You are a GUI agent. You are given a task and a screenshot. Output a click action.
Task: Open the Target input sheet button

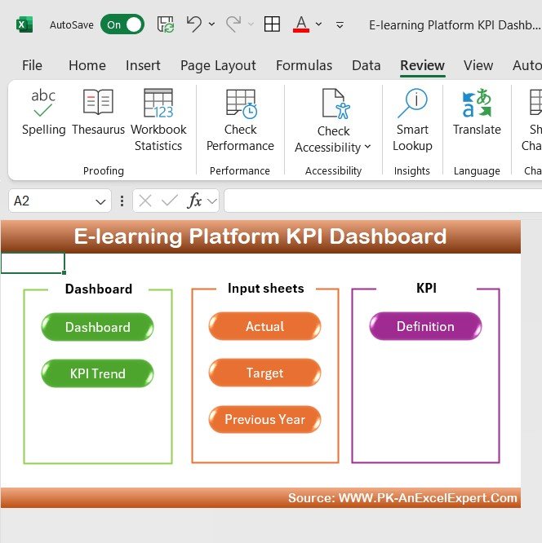264,373
